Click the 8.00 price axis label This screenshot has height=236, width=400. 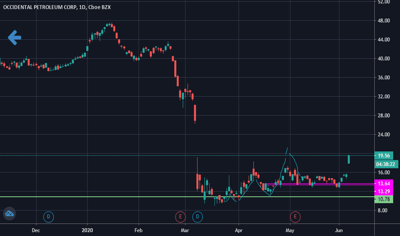(382, 211)
